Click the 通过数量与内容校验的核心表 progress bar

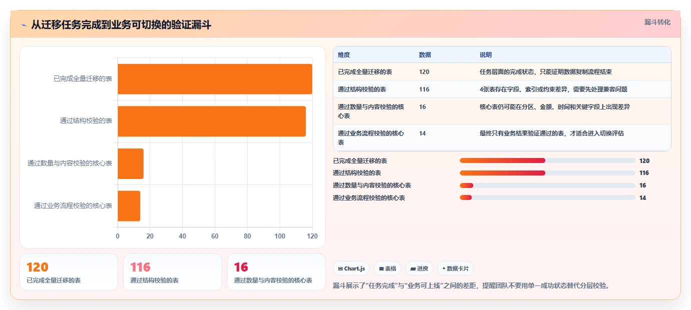pyautogui.click(x=547, y=185)
